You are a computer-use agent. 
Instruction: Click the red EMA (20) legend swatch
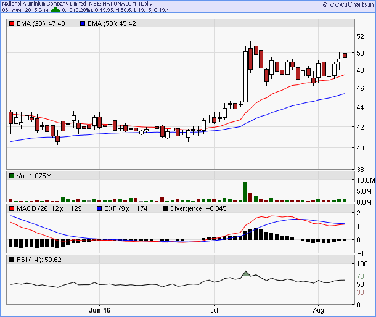12,23
